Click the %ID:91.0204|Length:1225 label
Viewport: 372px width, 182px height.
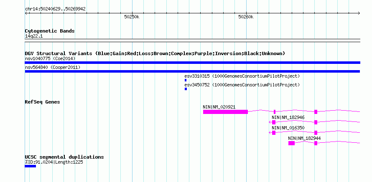coord(54,162)
